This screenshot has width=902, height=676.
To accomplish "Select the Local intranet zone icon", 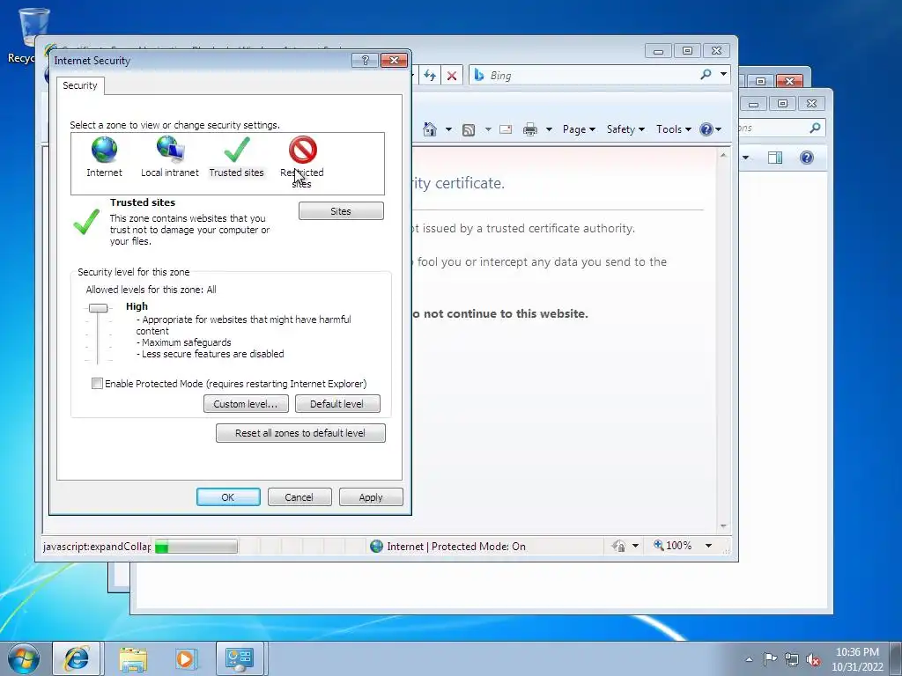I will click(170, 149).
